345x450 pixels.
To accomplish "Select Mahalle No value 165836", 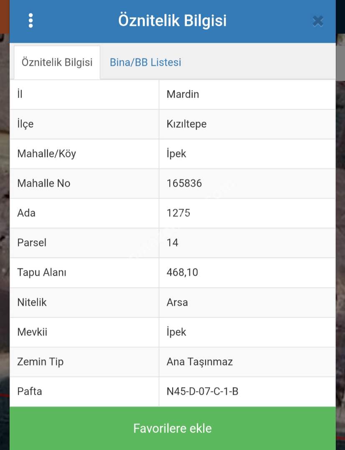I will coord(184,183).
